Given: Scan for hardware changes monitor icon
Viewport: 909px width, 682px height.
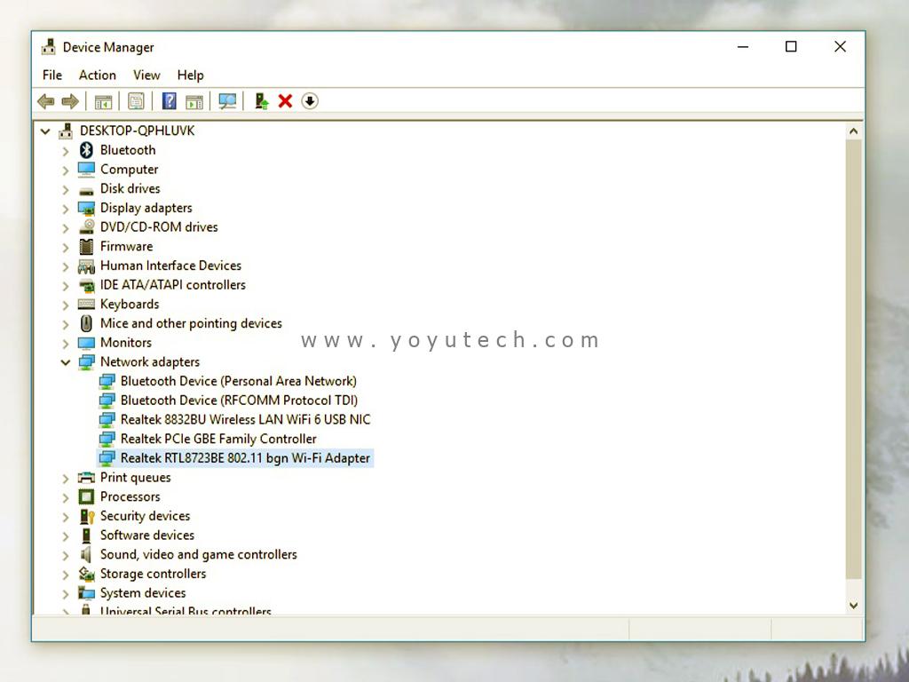Looking at the screenshot, I should (227, 101).
